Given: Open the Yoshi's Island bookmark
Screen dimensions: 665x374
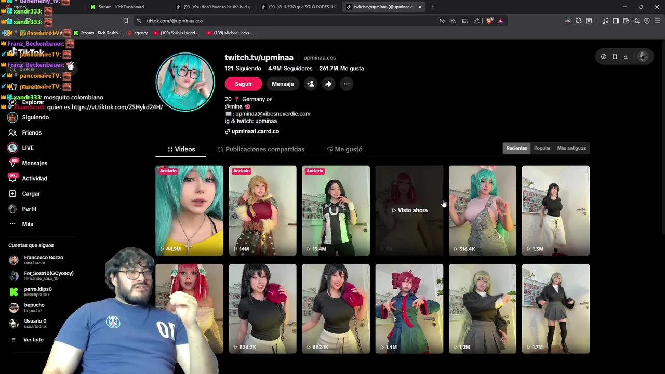Looking at the screenshot, I should tap(176, 33).
